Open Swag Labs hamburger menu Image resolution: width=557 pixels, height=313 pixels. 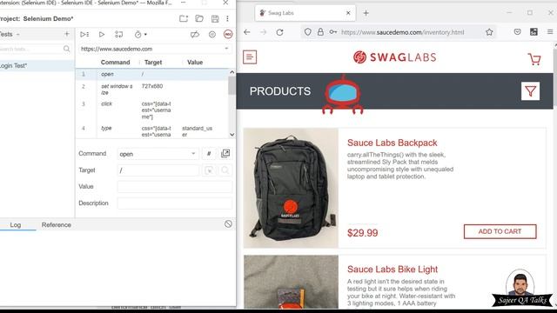(250, 57)
